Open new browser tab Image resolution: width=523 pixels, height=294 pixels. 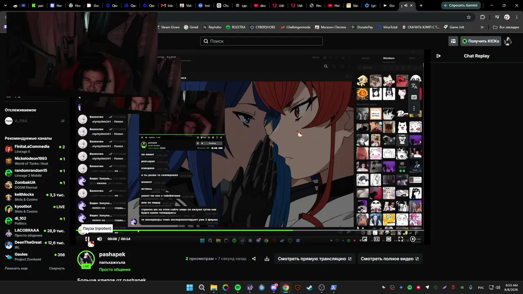pos(421,6)
